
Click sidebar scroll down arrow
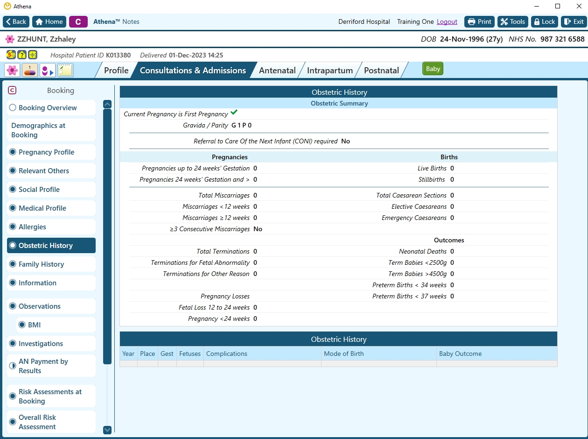[x=107, y=430]
